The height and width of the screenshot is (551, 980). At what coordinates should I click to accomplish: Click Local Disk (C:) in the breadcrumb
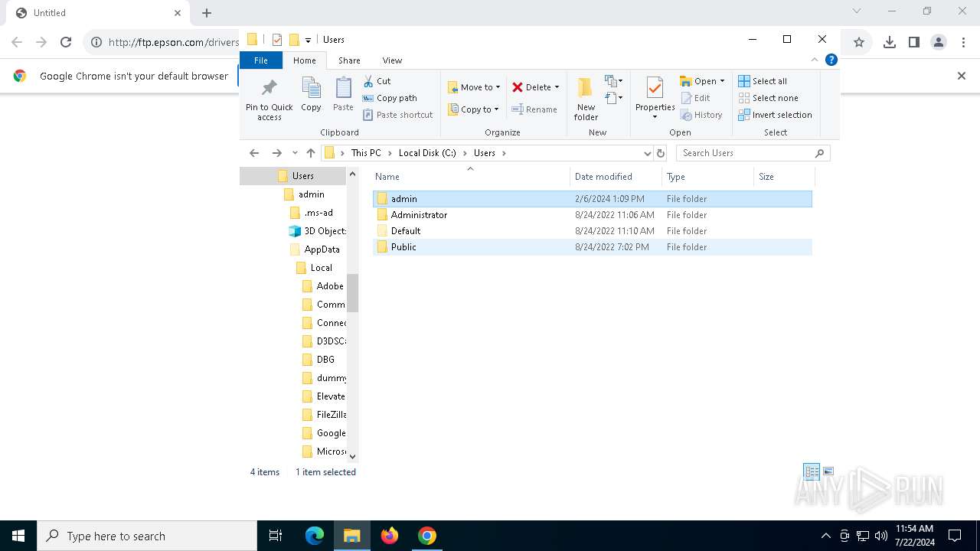426,153
